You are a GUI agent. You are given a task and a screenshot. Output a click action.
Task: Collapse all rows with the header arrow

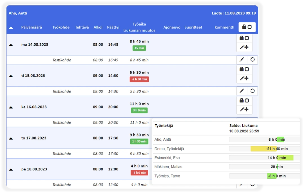(x=11, y=28)
